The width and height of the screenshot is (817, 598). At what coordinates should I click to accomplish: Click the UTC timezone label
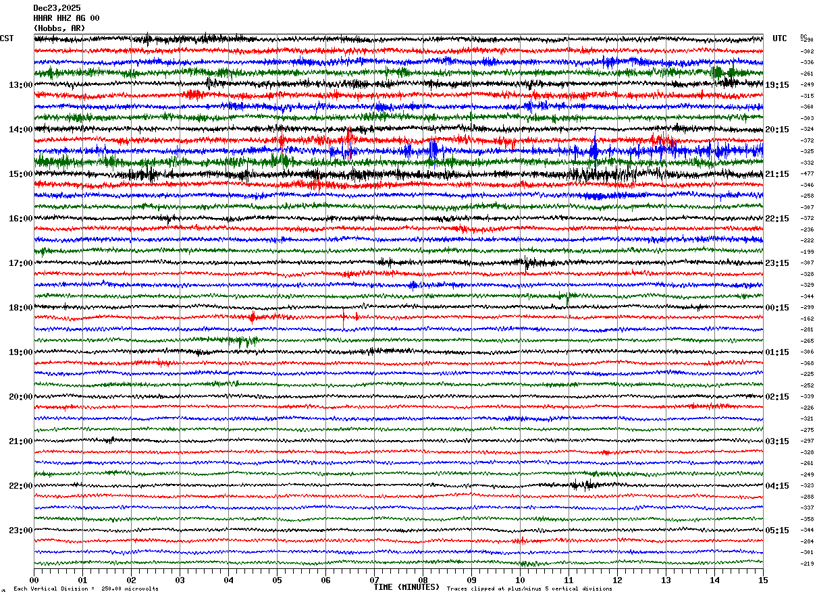(x=780, y=38)
